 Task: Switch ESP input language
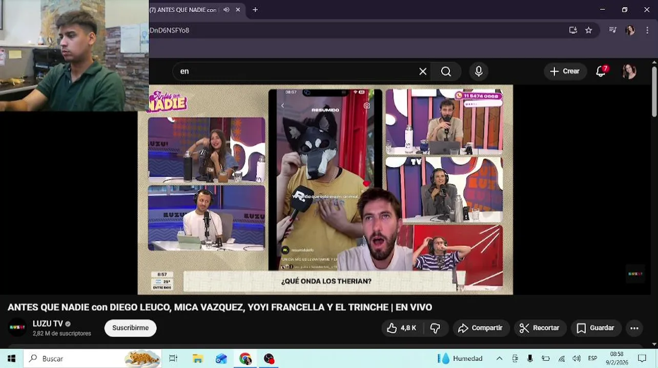[x=592, y=358]
